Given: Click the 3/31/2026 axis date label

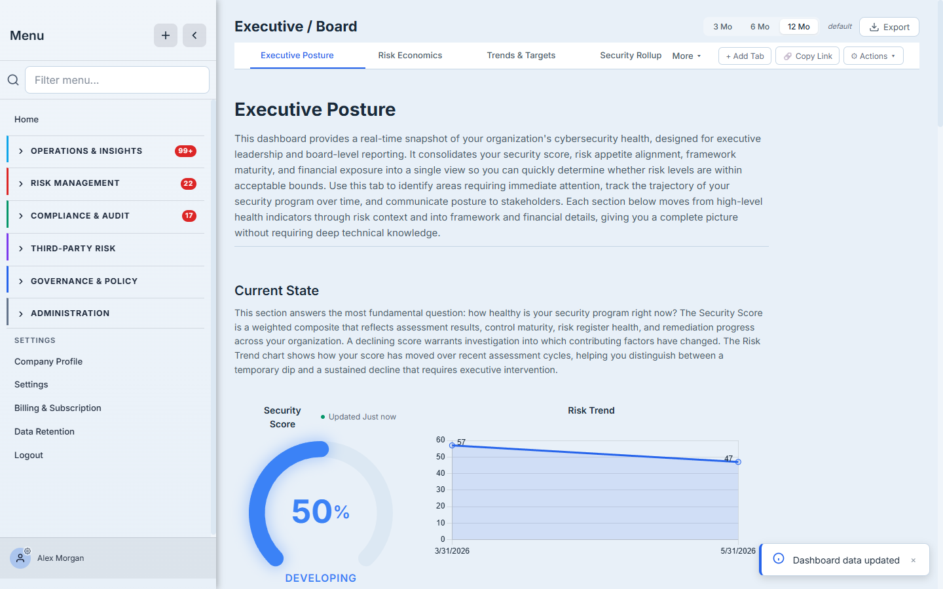Looking at the screenshot, I should pos(453,551).
